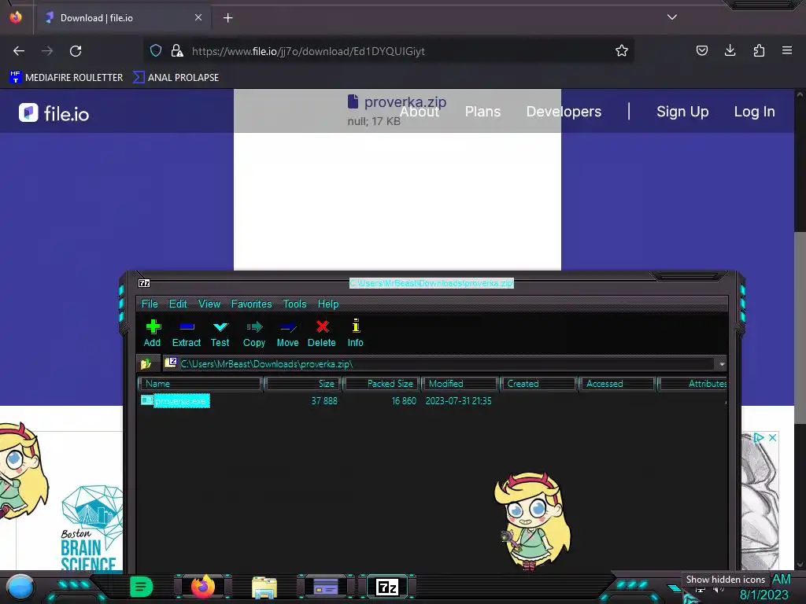Go up one folder in 7-Zip
The image size is (806, 604).
pyautogui.click(x=146, y=363)
